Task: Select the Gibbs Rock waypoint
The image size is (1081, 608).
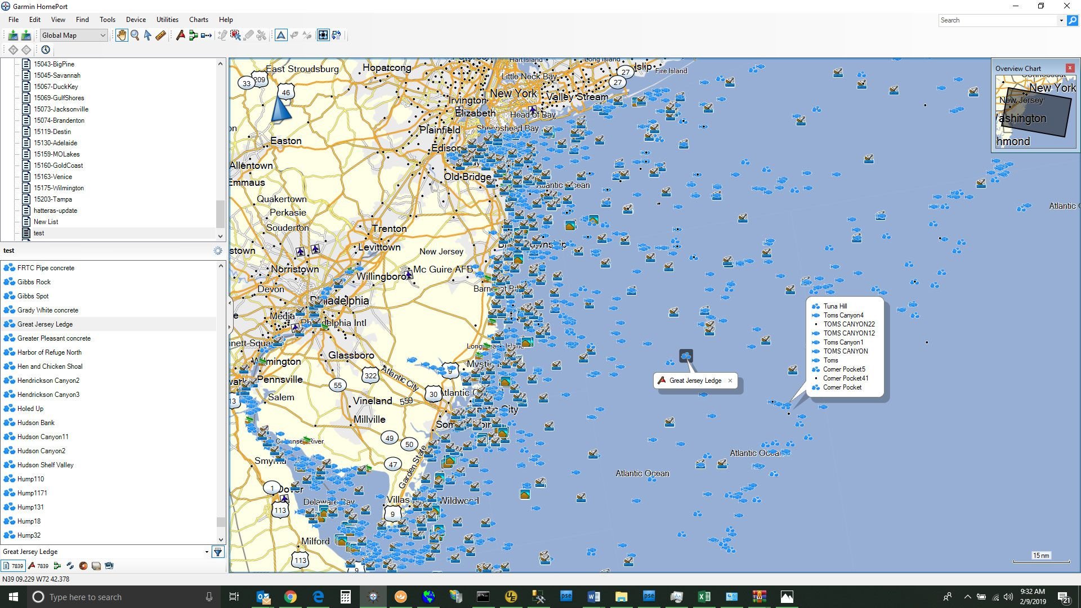Action: pyautogui.click(x=34, y=282)
